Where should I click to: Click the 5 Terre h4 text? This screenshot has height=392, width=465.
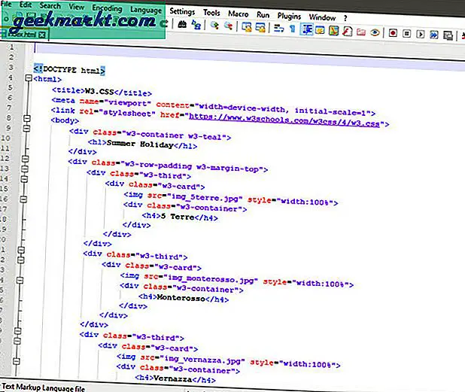point(178,217)
